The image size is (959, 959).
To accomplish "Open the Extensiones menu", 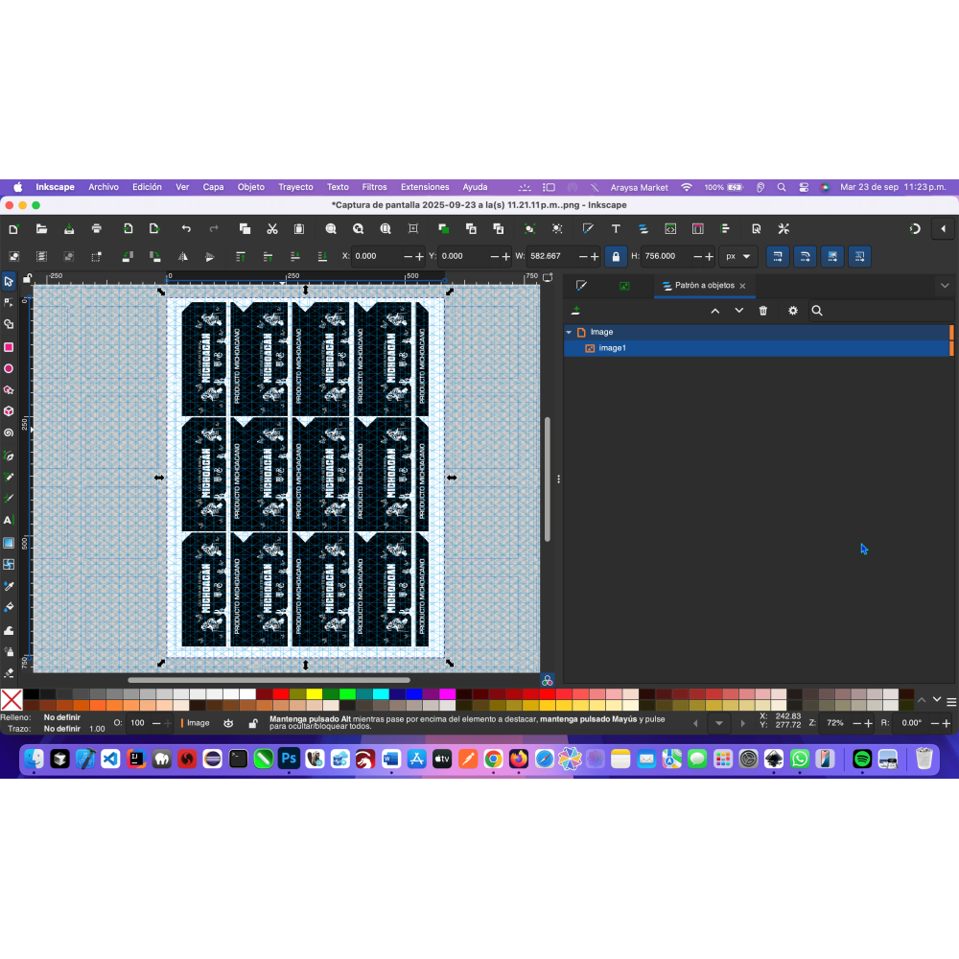I will [425, 187].
